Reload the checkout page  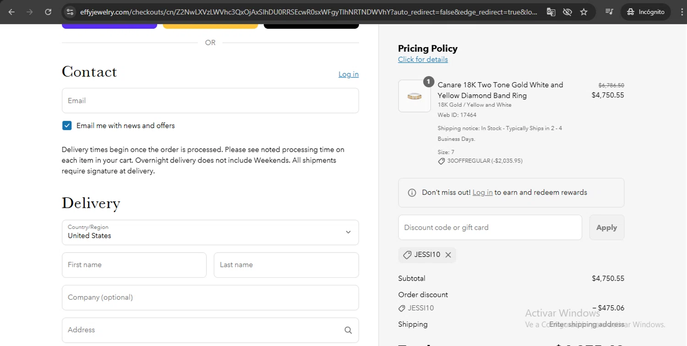[x=48, y=12]
